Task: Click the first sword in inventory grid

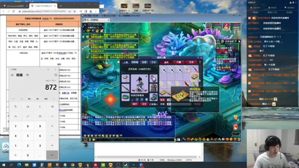Action: (163, 69)
